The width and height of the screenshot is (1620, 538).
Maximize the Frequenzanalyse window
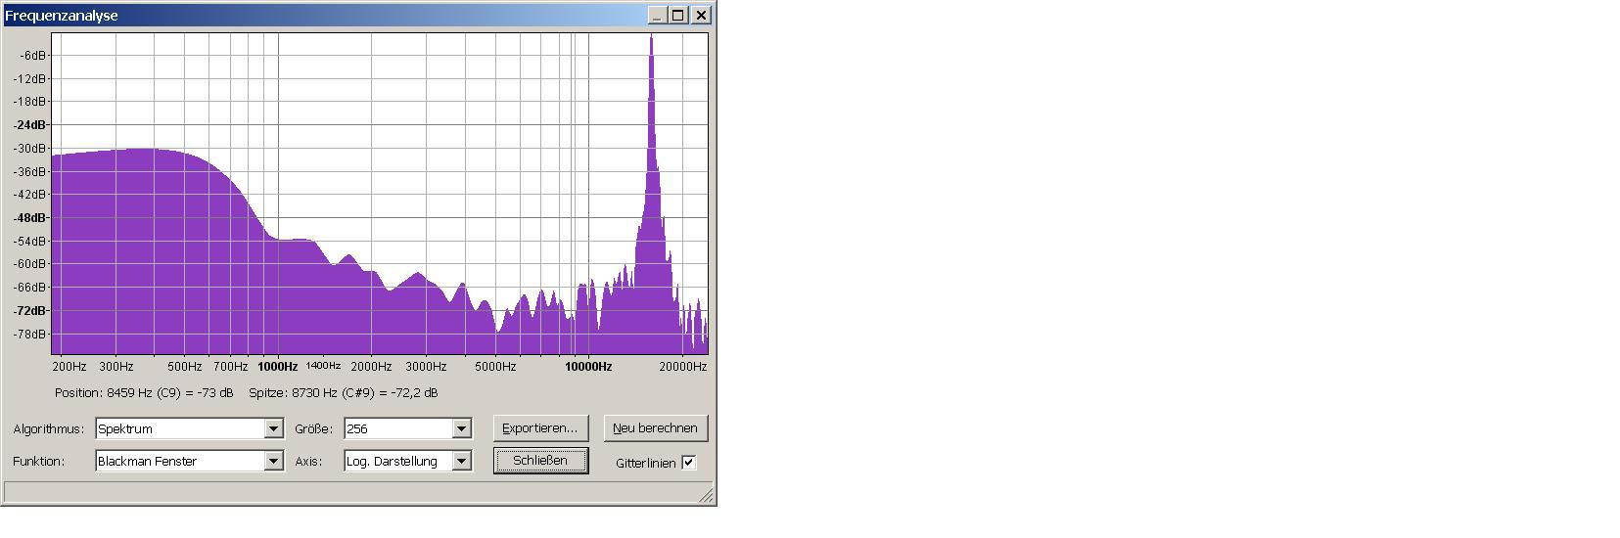[x=677, y=16]
